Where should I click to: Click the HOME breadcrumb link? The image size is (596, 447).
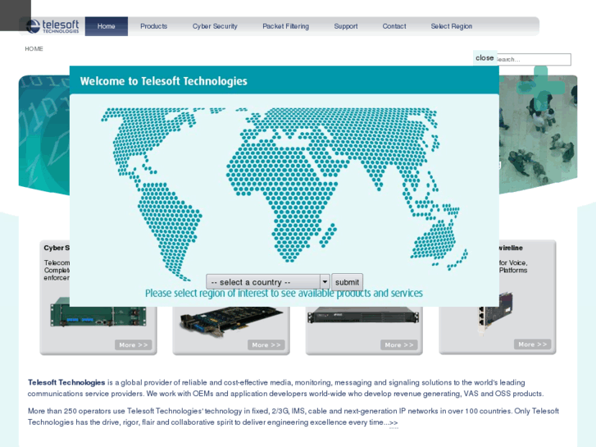pyautogui.click(x=34, y=48)
